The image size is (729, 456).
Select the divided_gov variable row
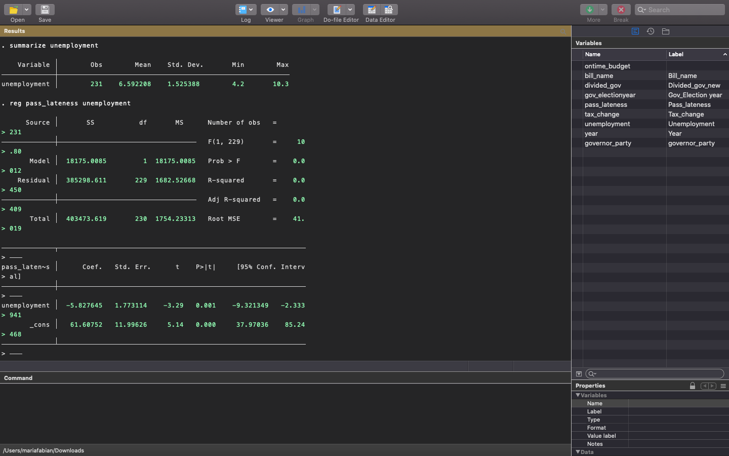(x=650, y=85)
